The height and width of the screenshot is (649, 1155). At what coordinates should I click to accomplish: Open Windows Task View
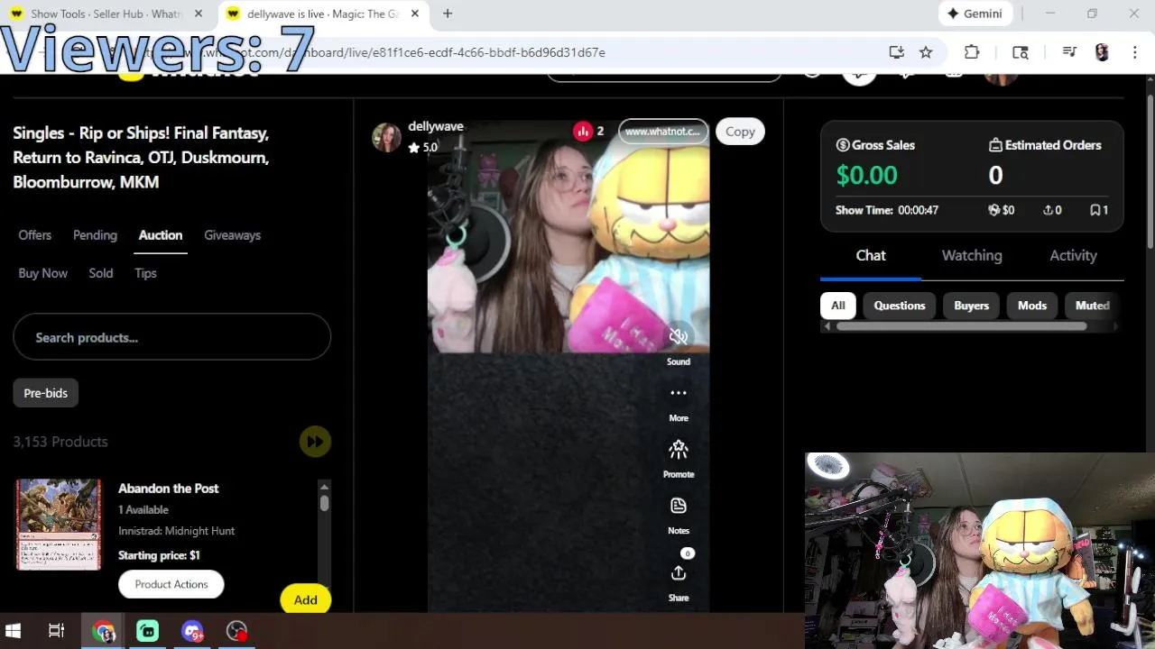[56, 631]
